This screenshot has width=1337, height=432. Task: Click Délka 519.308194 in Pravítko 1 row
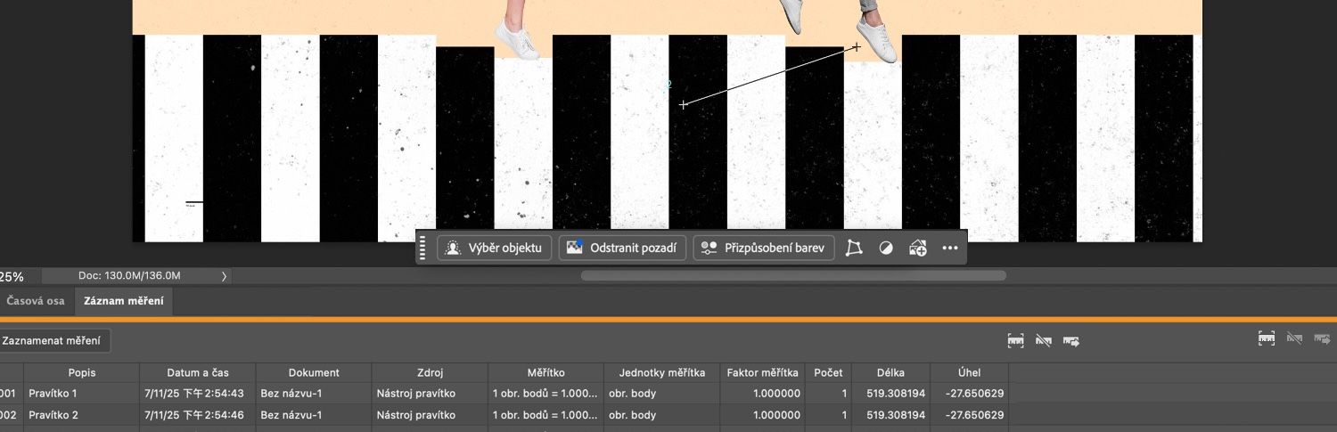tap(896, 393)
